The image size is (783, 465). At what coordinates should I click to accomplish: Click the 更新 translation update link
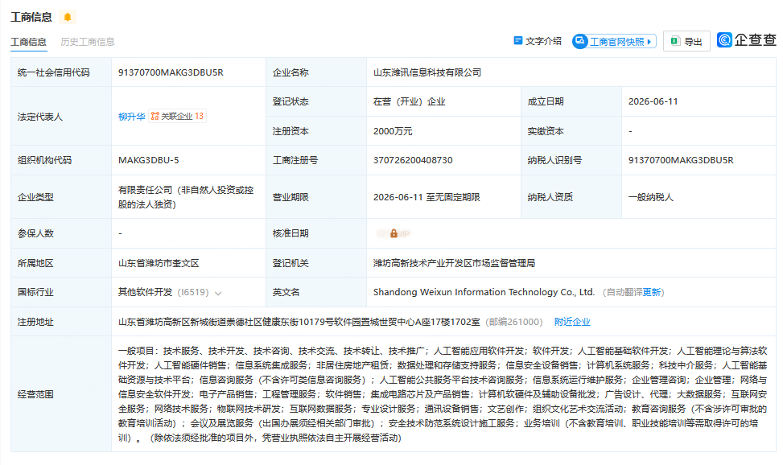point(652,292)
